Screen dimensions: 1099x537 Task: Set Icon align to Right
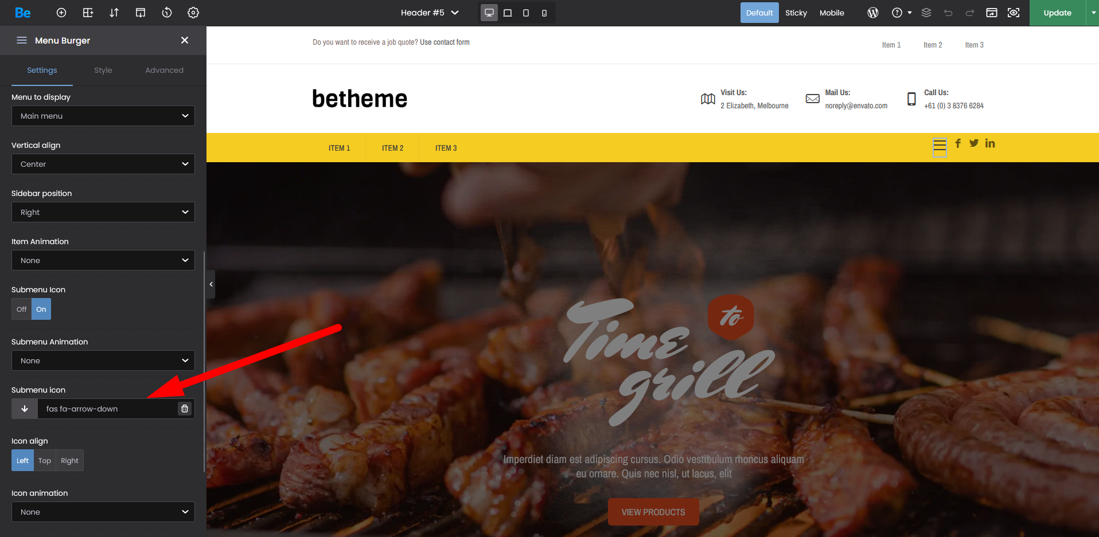(x=69, y=460)
